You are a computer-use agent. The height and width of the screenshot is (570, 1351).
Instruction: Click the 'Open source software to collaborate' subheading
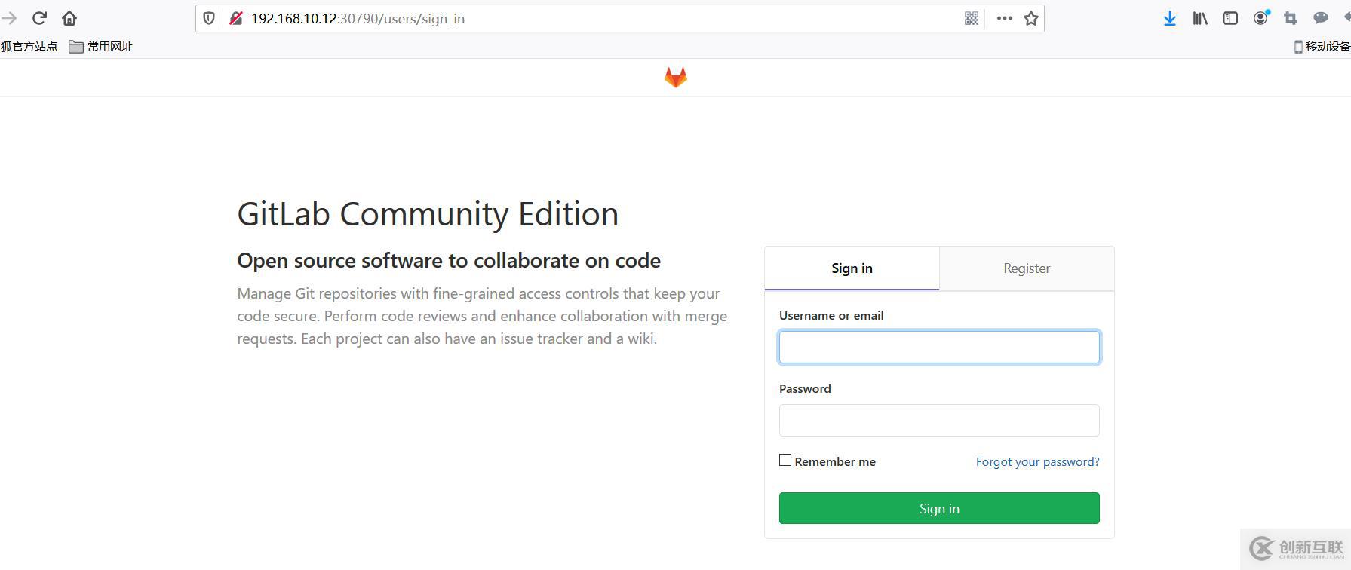449,261
